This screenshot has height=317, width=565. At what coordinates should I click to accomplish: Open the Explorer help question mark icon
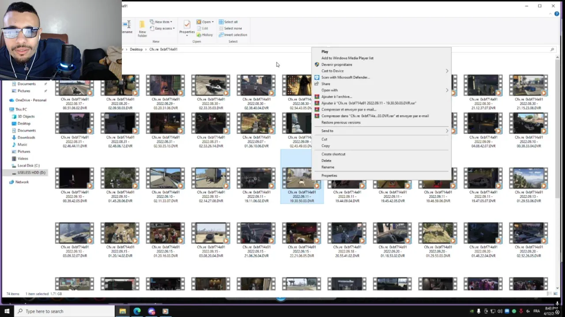pyautogui.click(x=557, y=14)
